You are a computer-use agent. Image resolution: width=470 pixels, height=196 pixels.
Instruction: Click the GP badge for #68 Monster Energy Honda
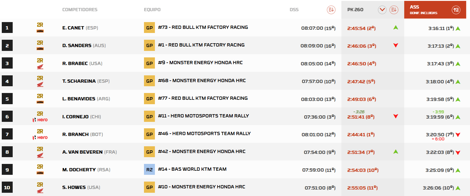tap(149, 81)
